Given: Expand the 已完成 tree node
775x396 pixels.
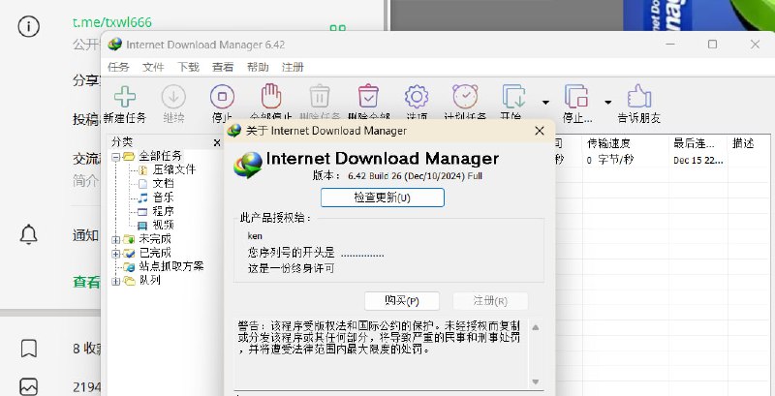Looking at the screenshot, I should 115,254.
